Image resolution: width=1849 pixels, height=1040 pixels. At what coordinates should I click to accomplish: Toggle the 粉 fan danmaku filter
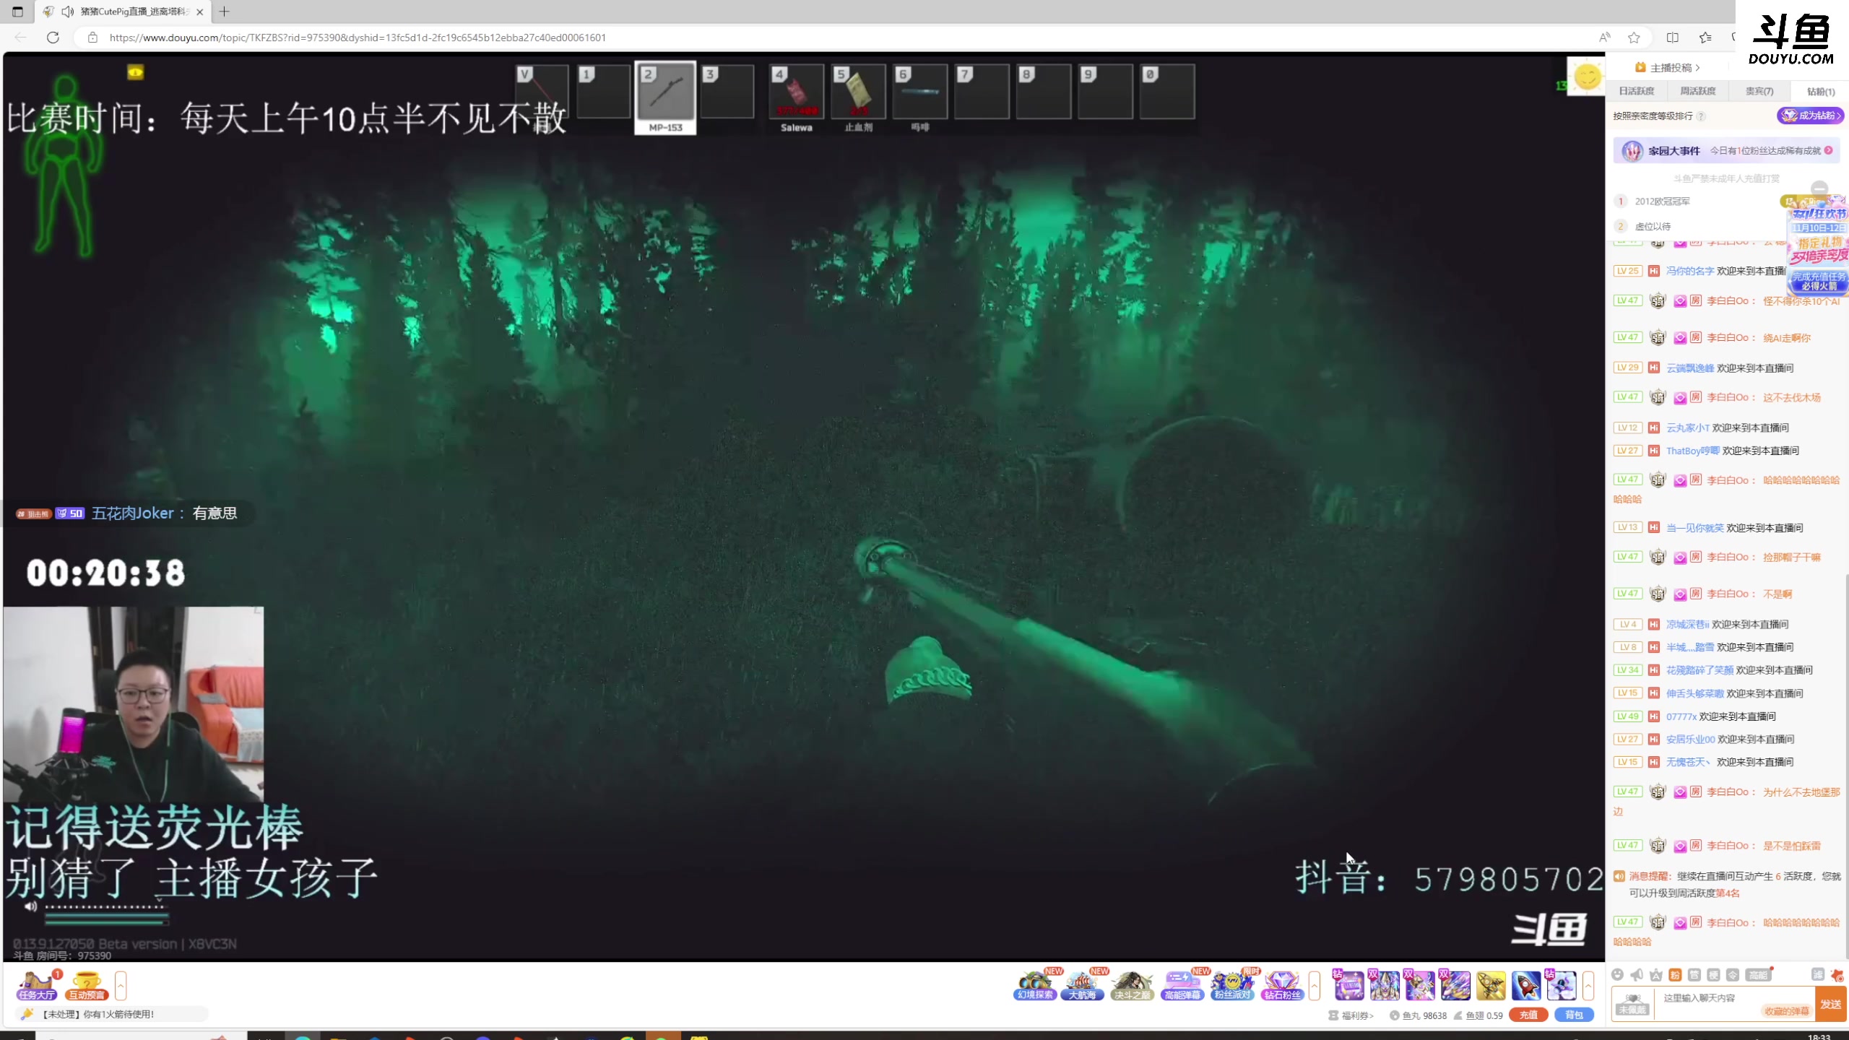[1675, 974]
